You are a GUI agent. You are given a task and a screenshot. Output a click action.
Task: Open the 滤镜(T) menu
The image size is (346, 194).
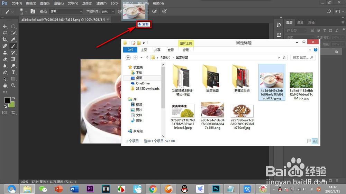tap(101, 3)
